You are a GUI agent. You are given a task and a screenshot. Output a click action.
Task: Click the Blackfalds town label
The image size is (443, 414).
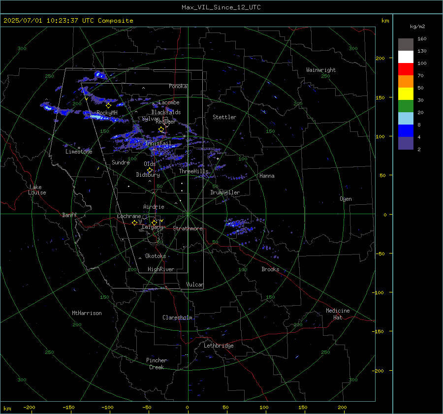coord(166,112)
